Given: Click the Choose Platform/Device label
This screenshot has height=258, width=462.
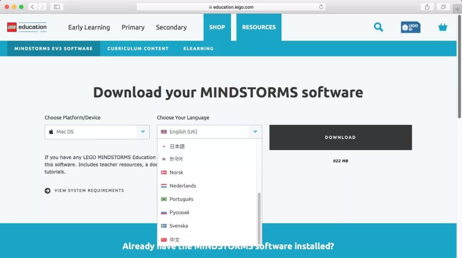Looking at the screenshot, I should (72, 118).
